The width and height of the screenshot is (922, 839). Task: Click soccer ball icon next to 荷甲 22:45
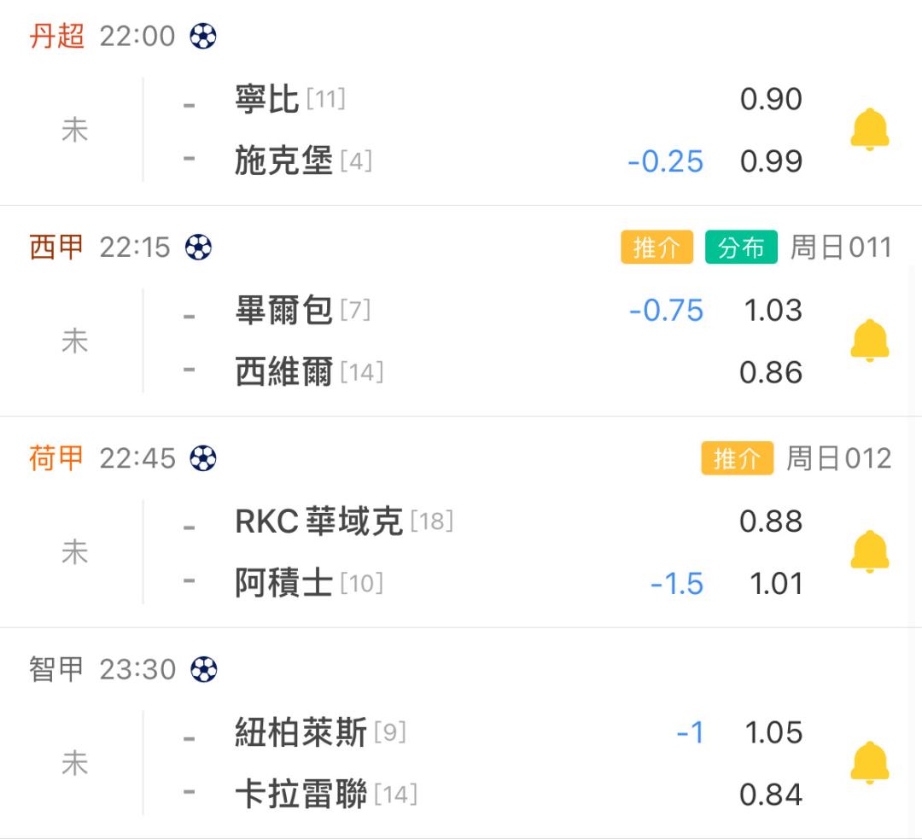tap(203, 458)
